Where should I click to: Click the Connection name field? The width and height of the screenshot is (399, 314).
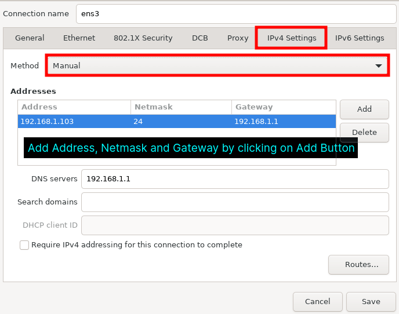tap(235, 13)
